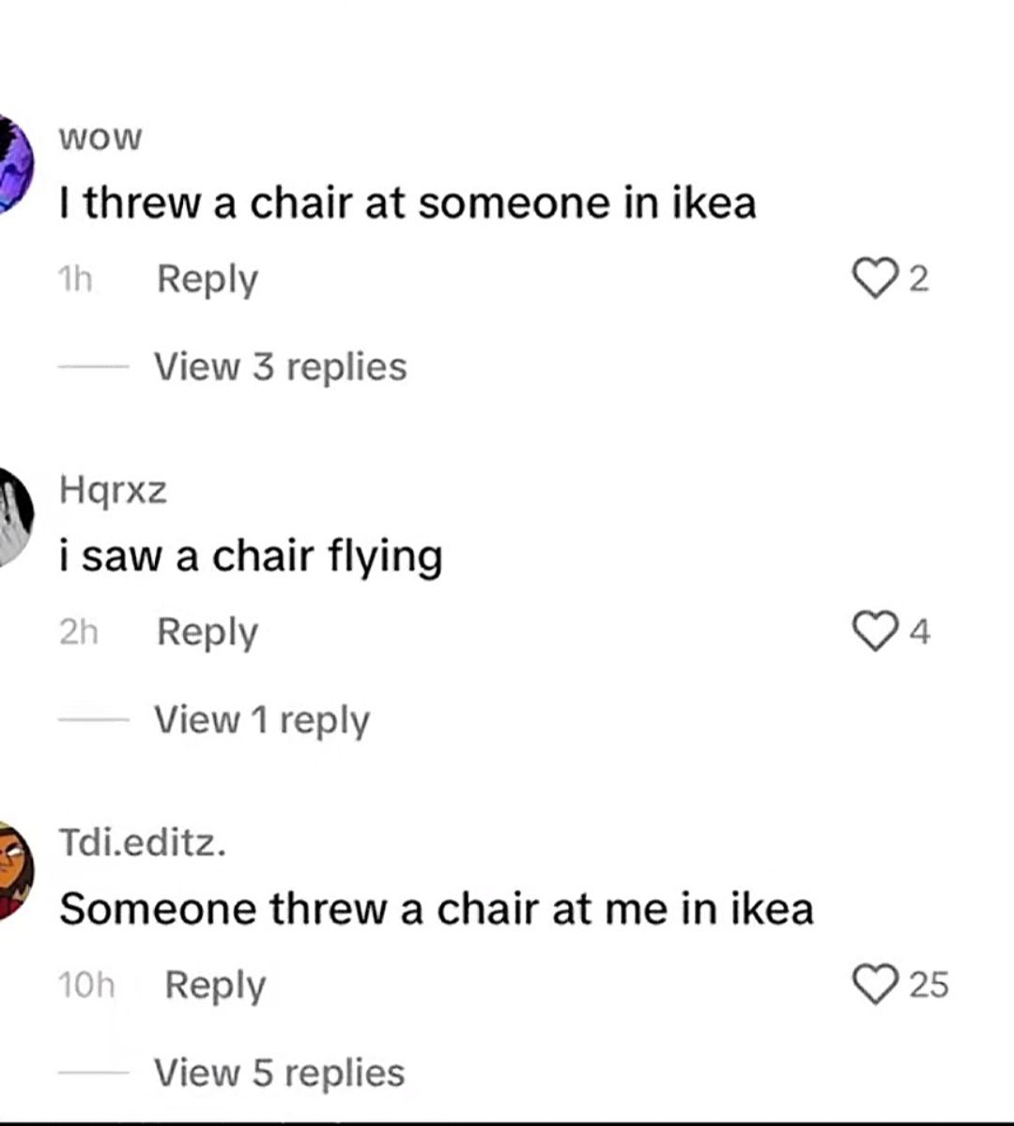This screenshot has width=1014, height=1126.
Task: Open Hqrxz's profile avatar
Action: coord(13,517)
